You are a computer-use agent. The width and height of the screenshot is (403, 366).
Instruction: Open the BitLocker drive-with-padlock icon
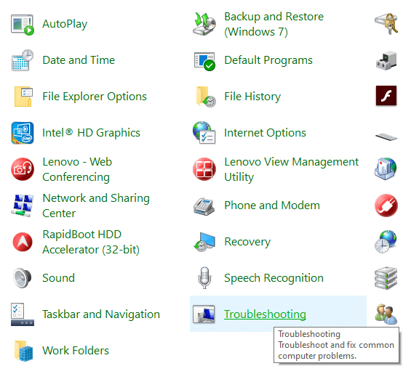[x=386, y=24]
